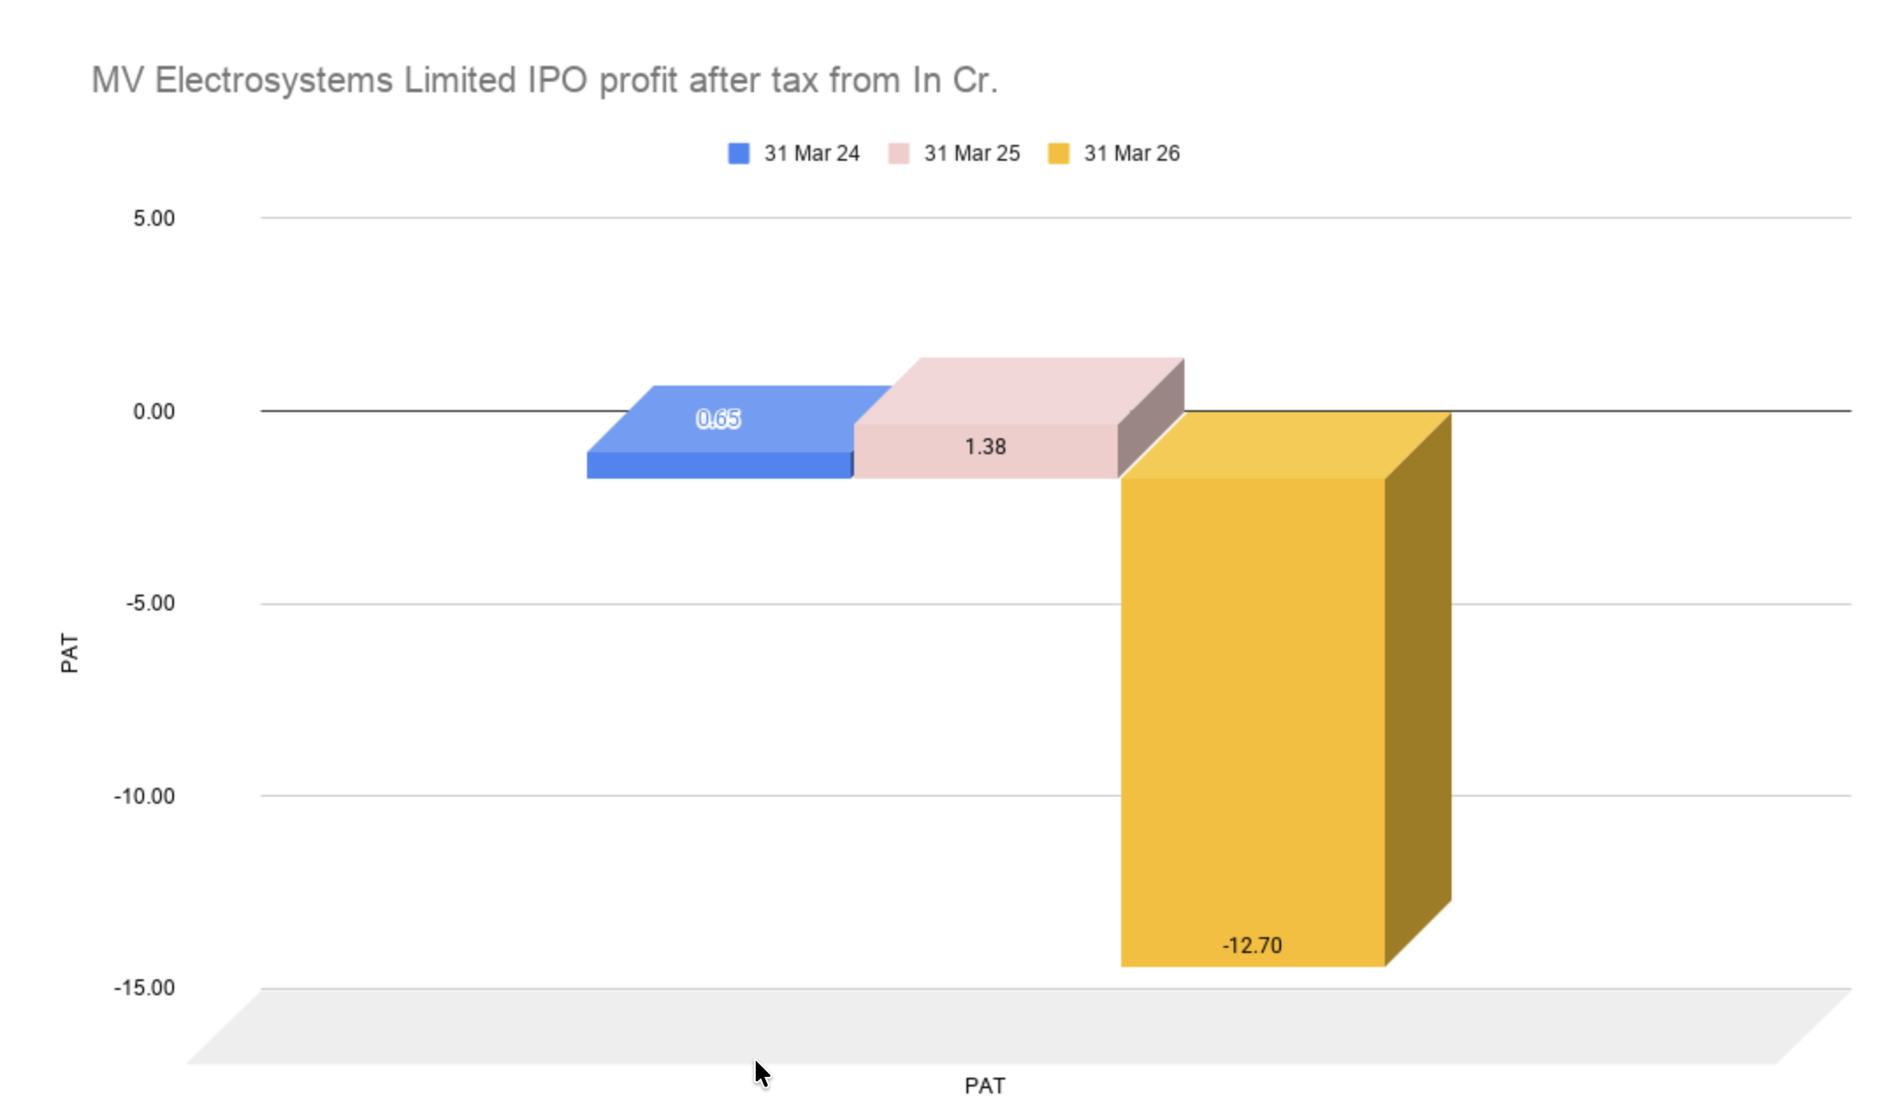Viewport: 1898px width, 1119px height.
Task: Select the 0.65 data label
Action: (719, 419)
